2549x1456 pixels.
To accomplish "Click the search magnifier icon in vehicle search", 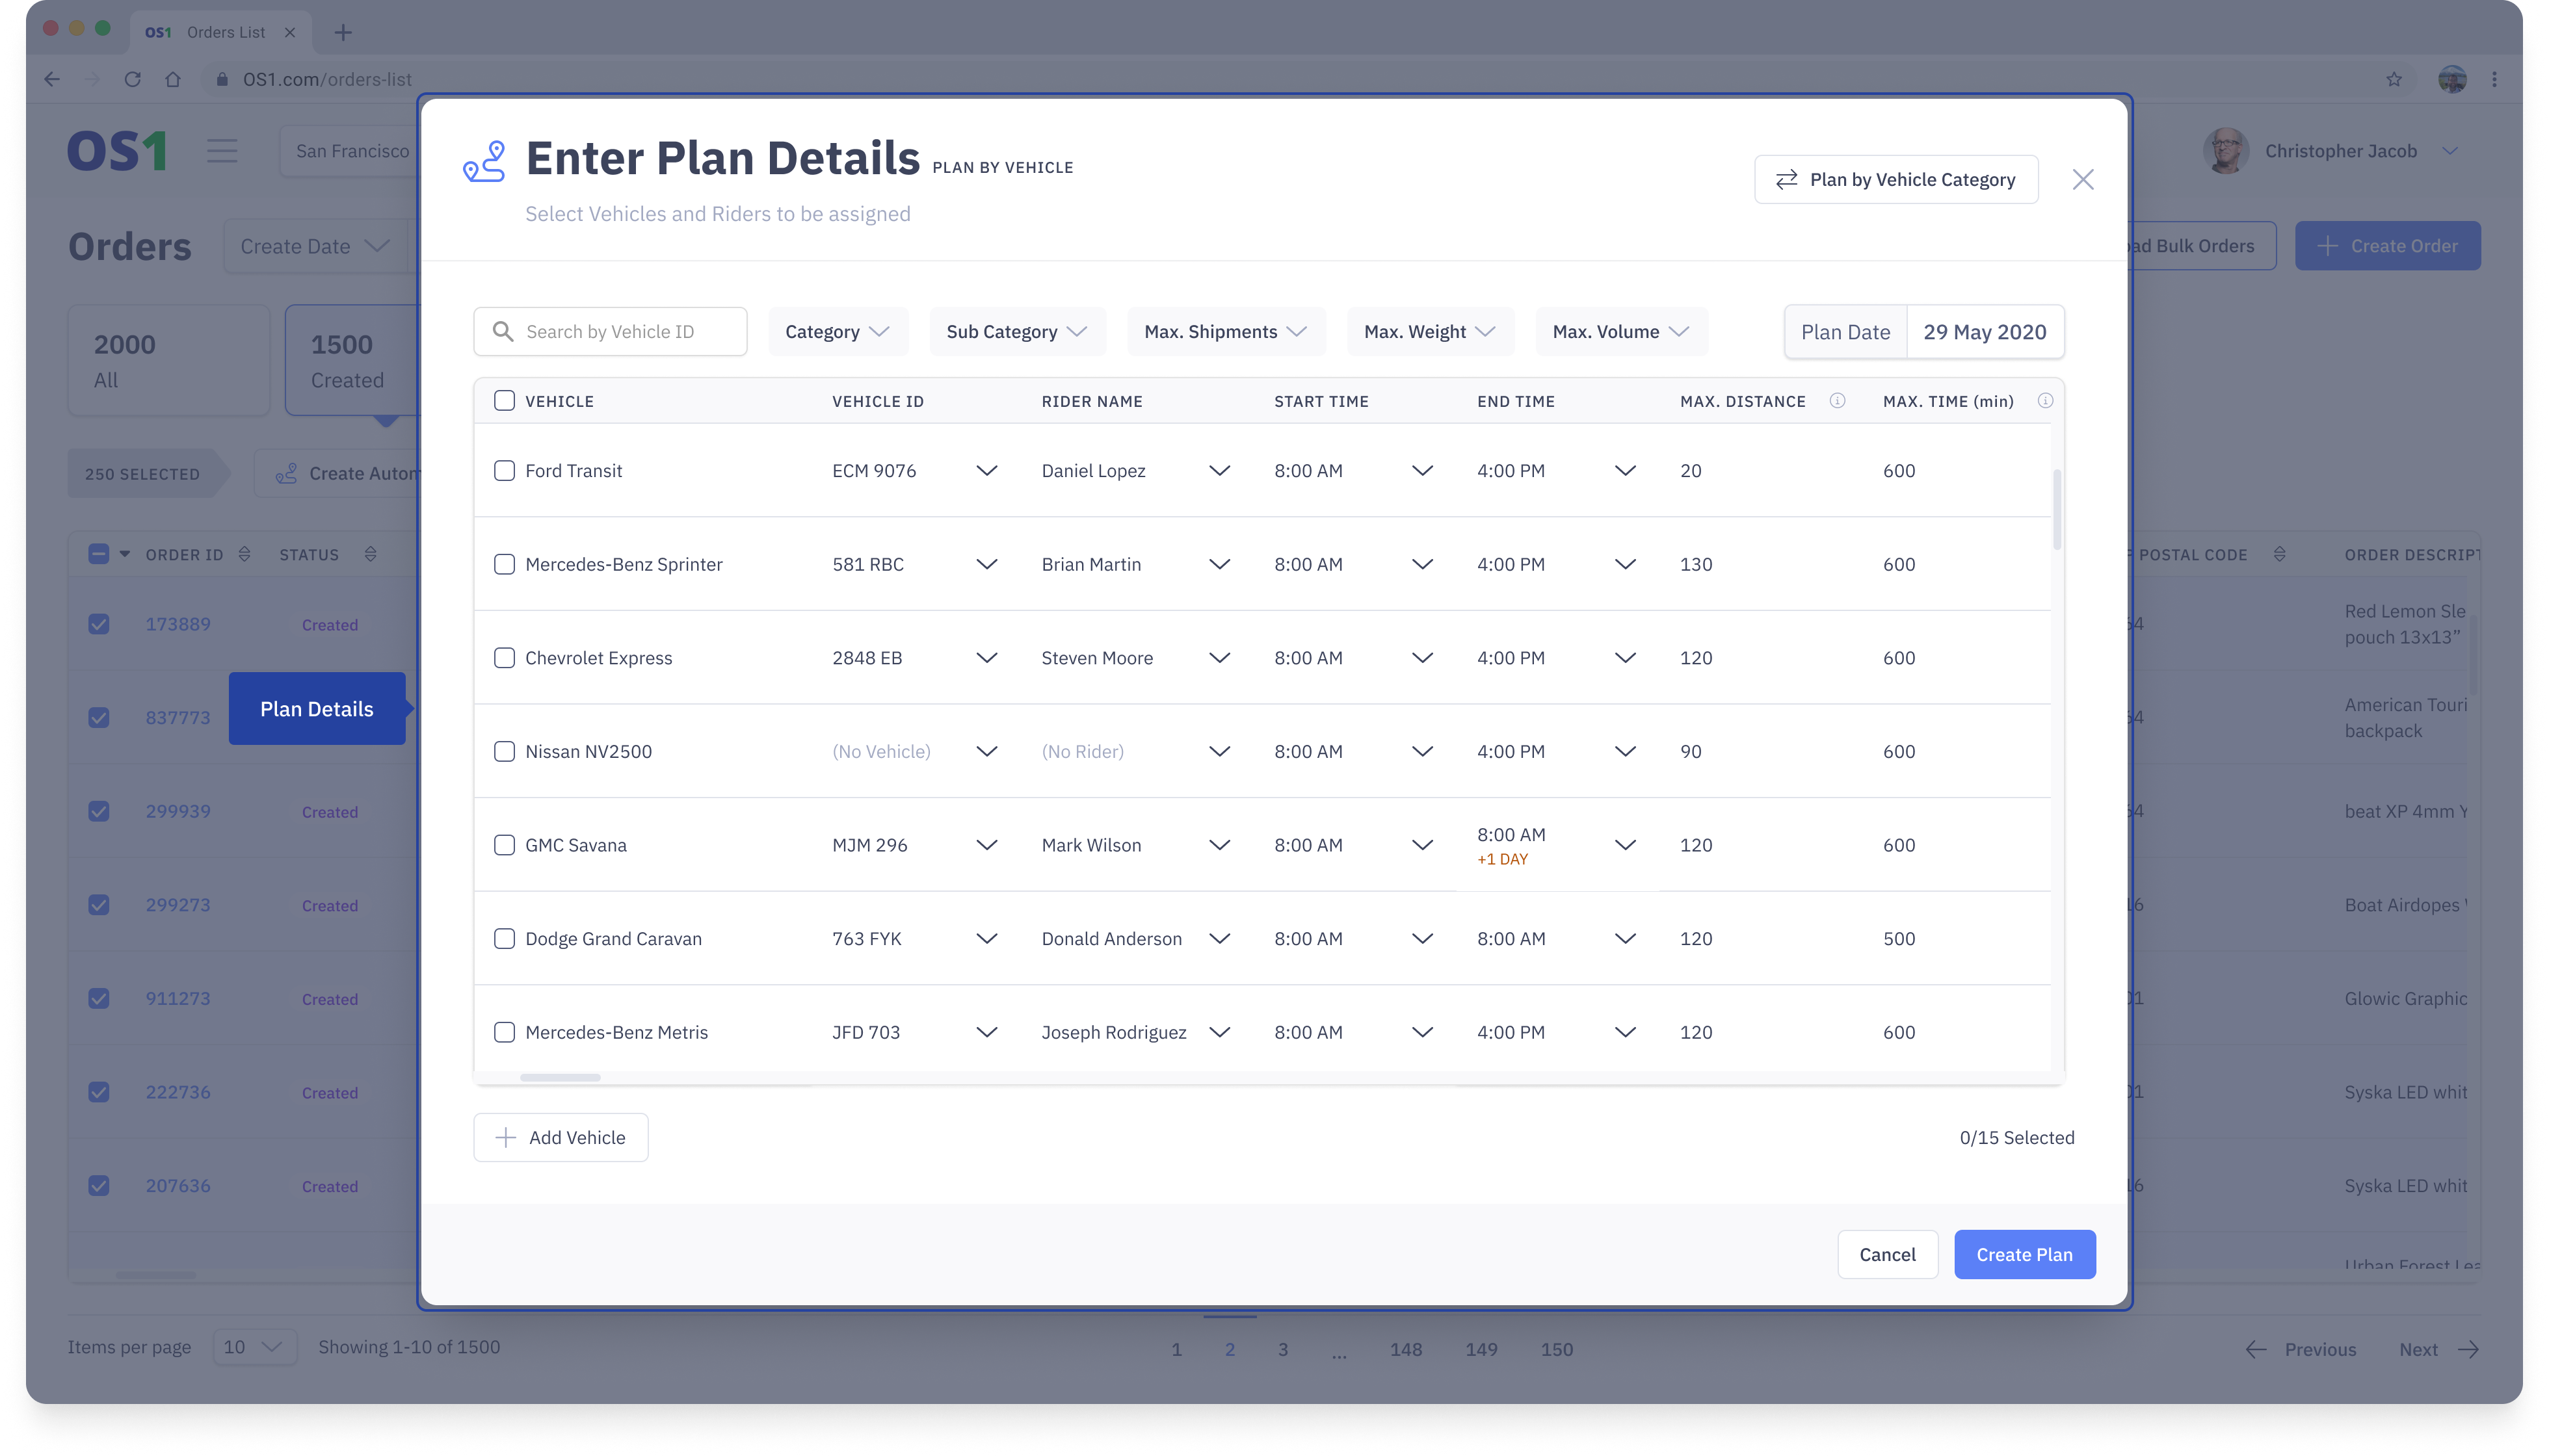I will click(x=503, y=331).
